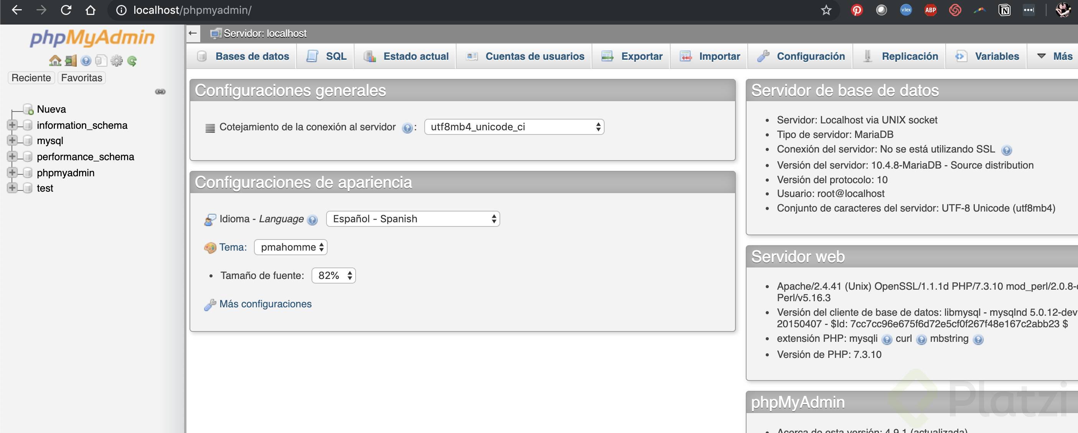The height and width of the screenshot is (433, 1078).
Task: Go back in browser history
Action: 17,10
